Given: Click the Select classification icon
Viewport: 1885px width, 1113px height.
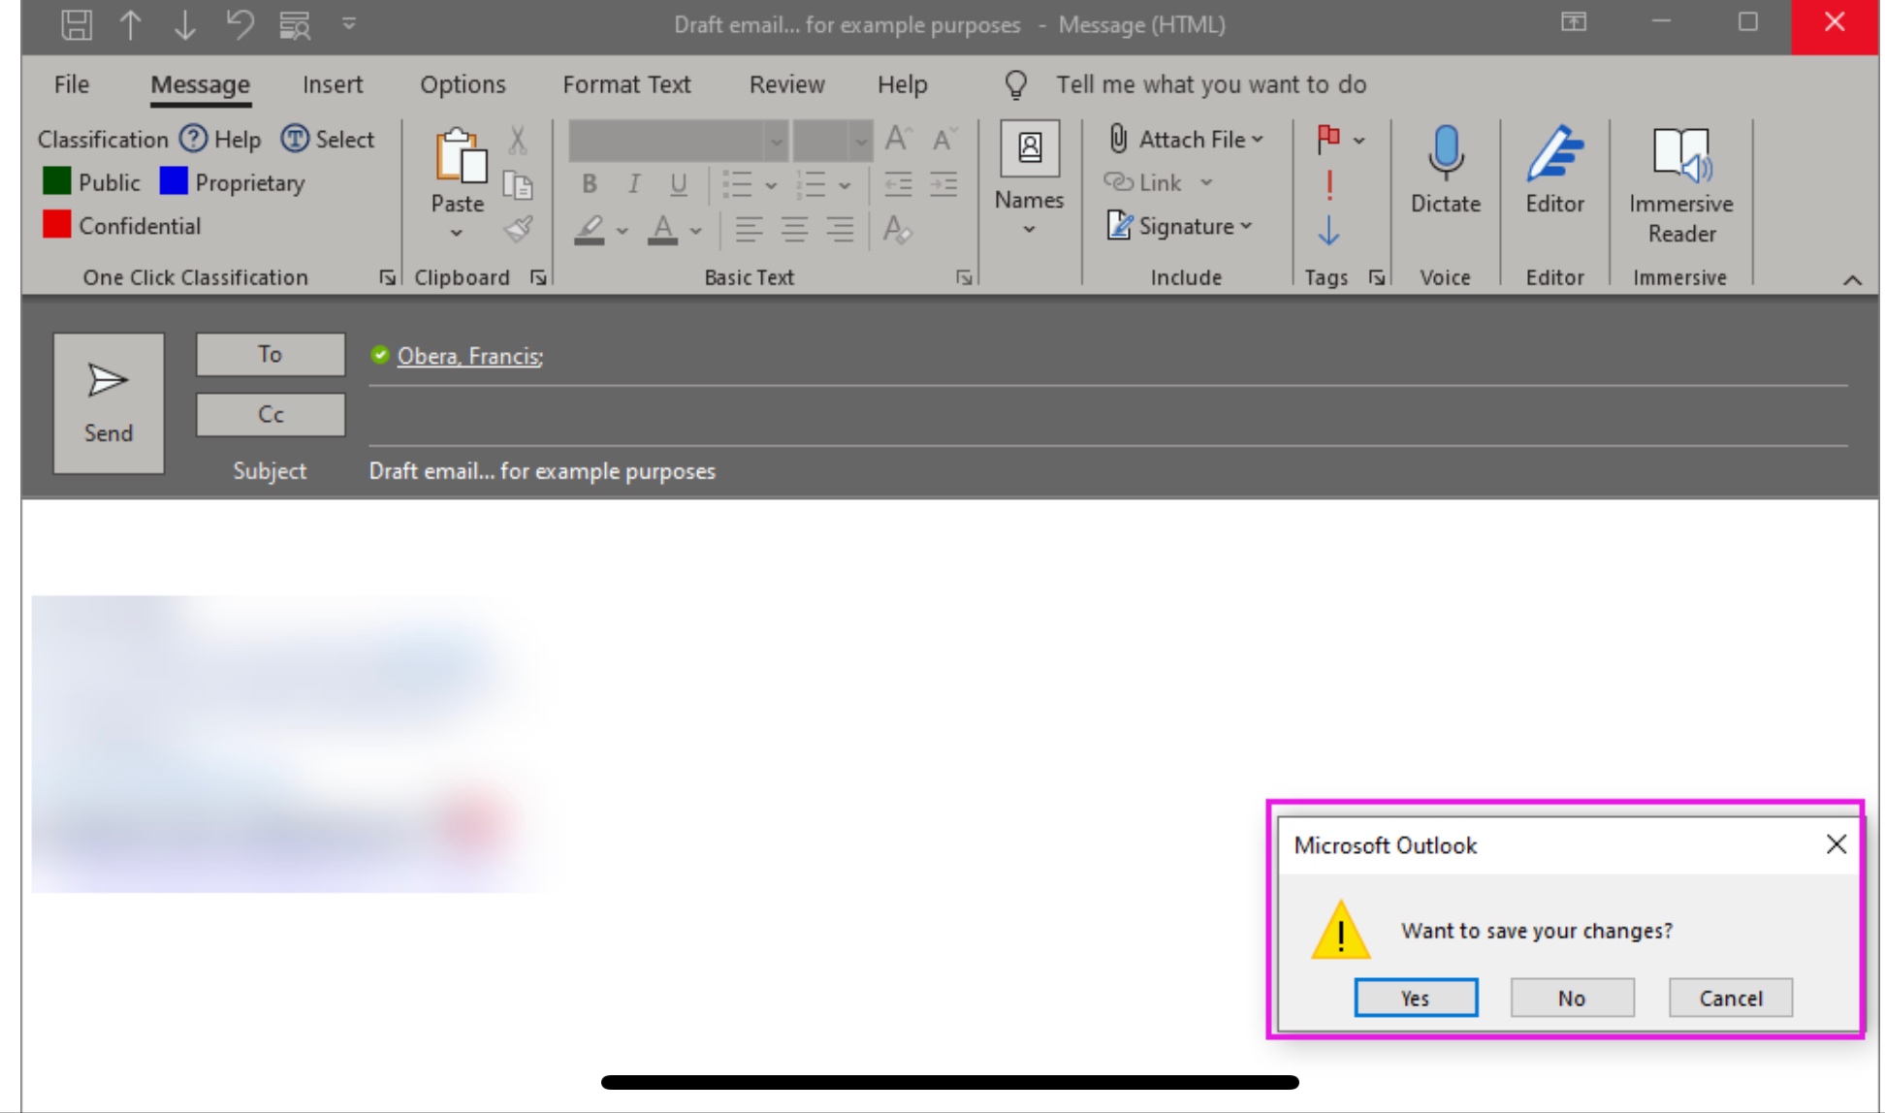Looking at the screenshot, I should [x=295, y=139].
